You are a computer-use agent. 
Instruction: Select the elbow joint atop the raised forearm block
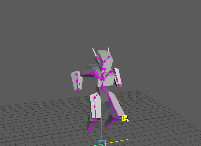coord(76,74)
